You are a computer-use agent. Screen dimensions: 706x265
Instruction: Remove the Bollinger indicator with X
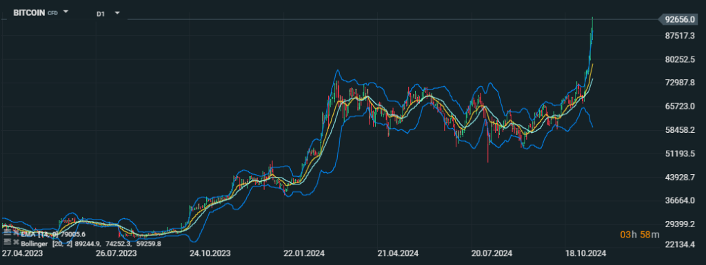[x=17, y=242]
